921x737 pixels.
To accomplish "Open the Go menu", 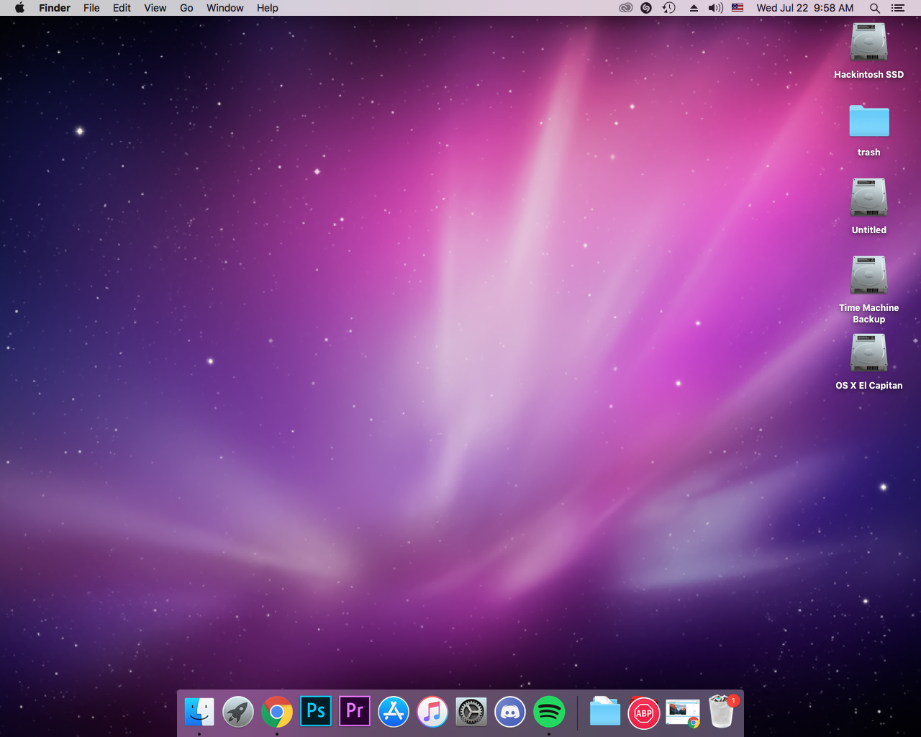I will point(186,8).
